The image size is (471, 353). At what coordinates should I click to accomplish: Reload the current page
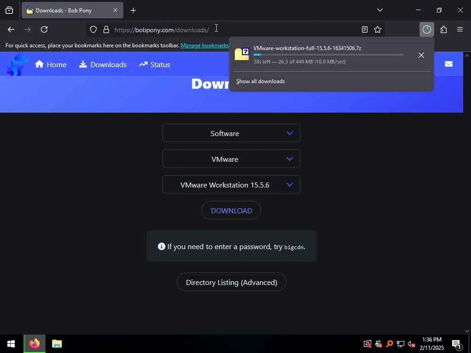click(x=44, y=29)
